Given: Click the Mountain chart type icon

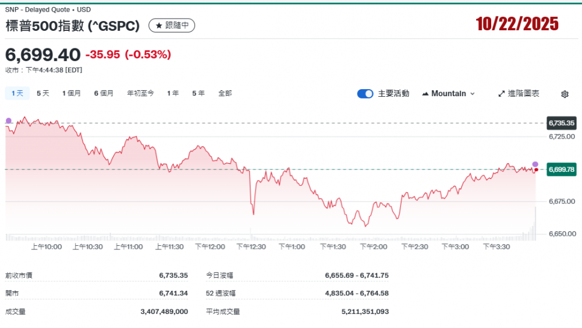Looking at the screenshot, I should (425, 94).
